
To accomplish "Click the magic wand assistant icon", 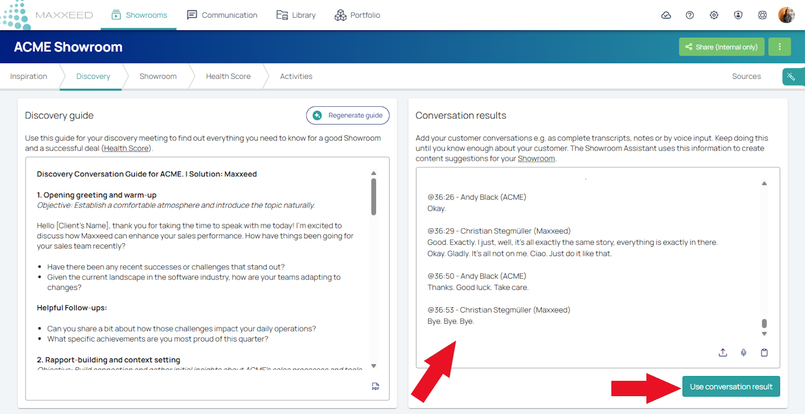I will [792, 77].
